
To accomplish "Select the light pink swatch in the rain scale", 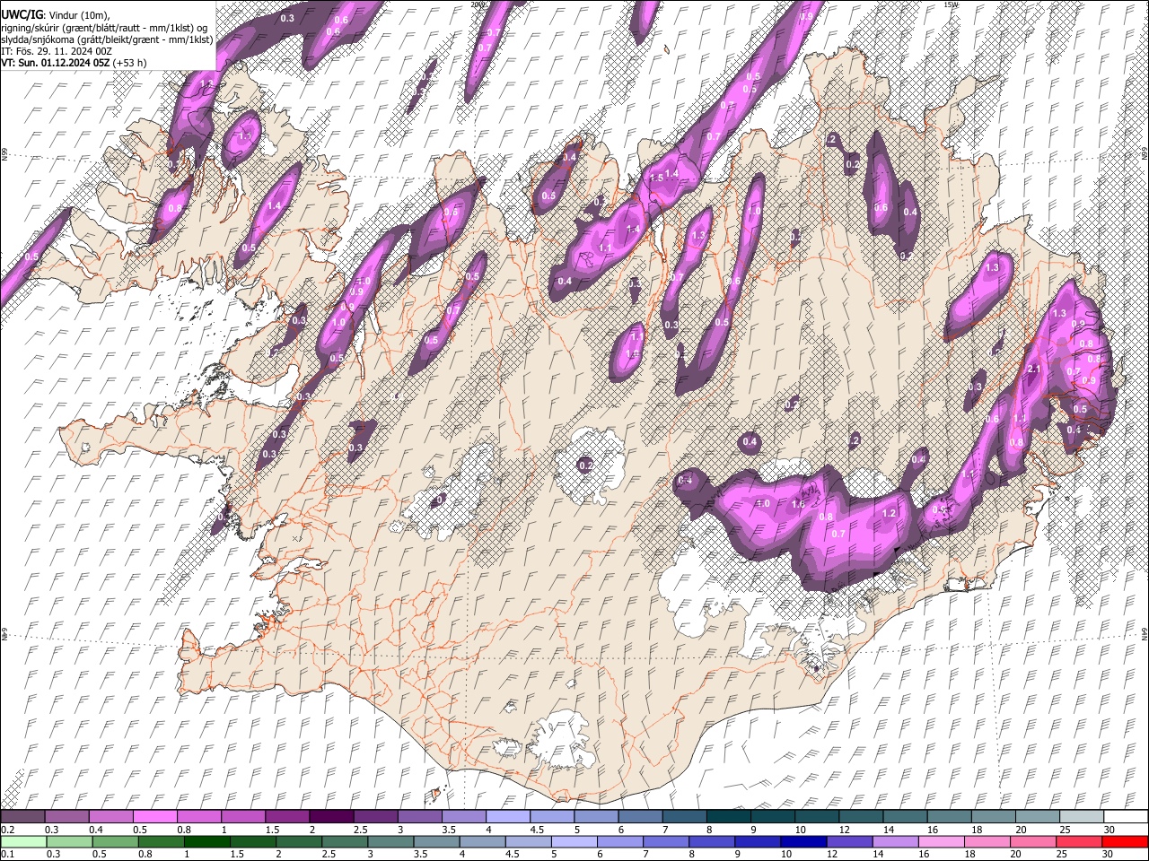I will tap(942, 841).
